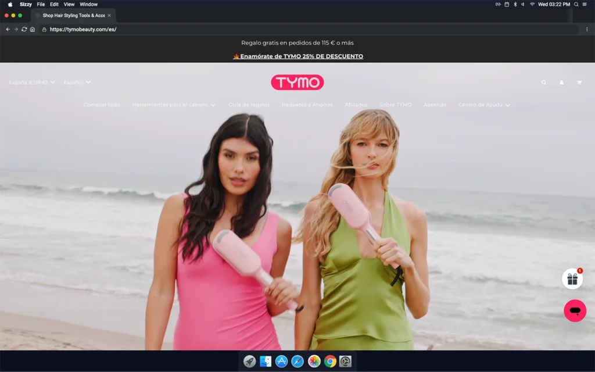Expand Herramientas para el cabello menu
595x372 pixels.
174,105
